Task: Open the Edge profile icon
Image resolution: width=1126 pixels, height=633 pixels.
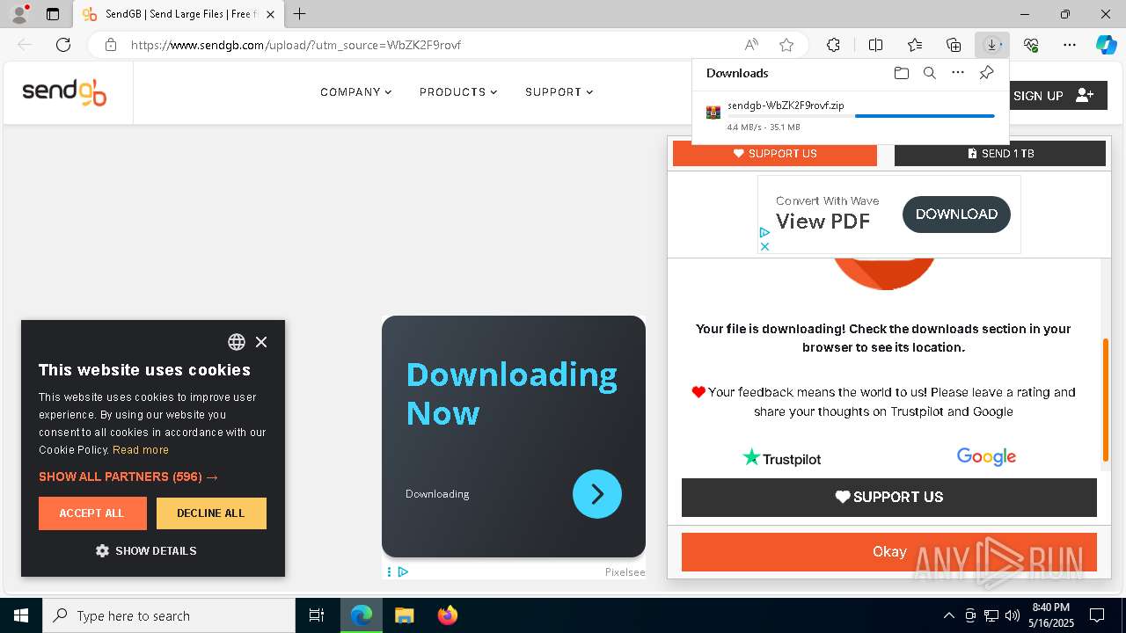Action: click(x=19, y=14)
